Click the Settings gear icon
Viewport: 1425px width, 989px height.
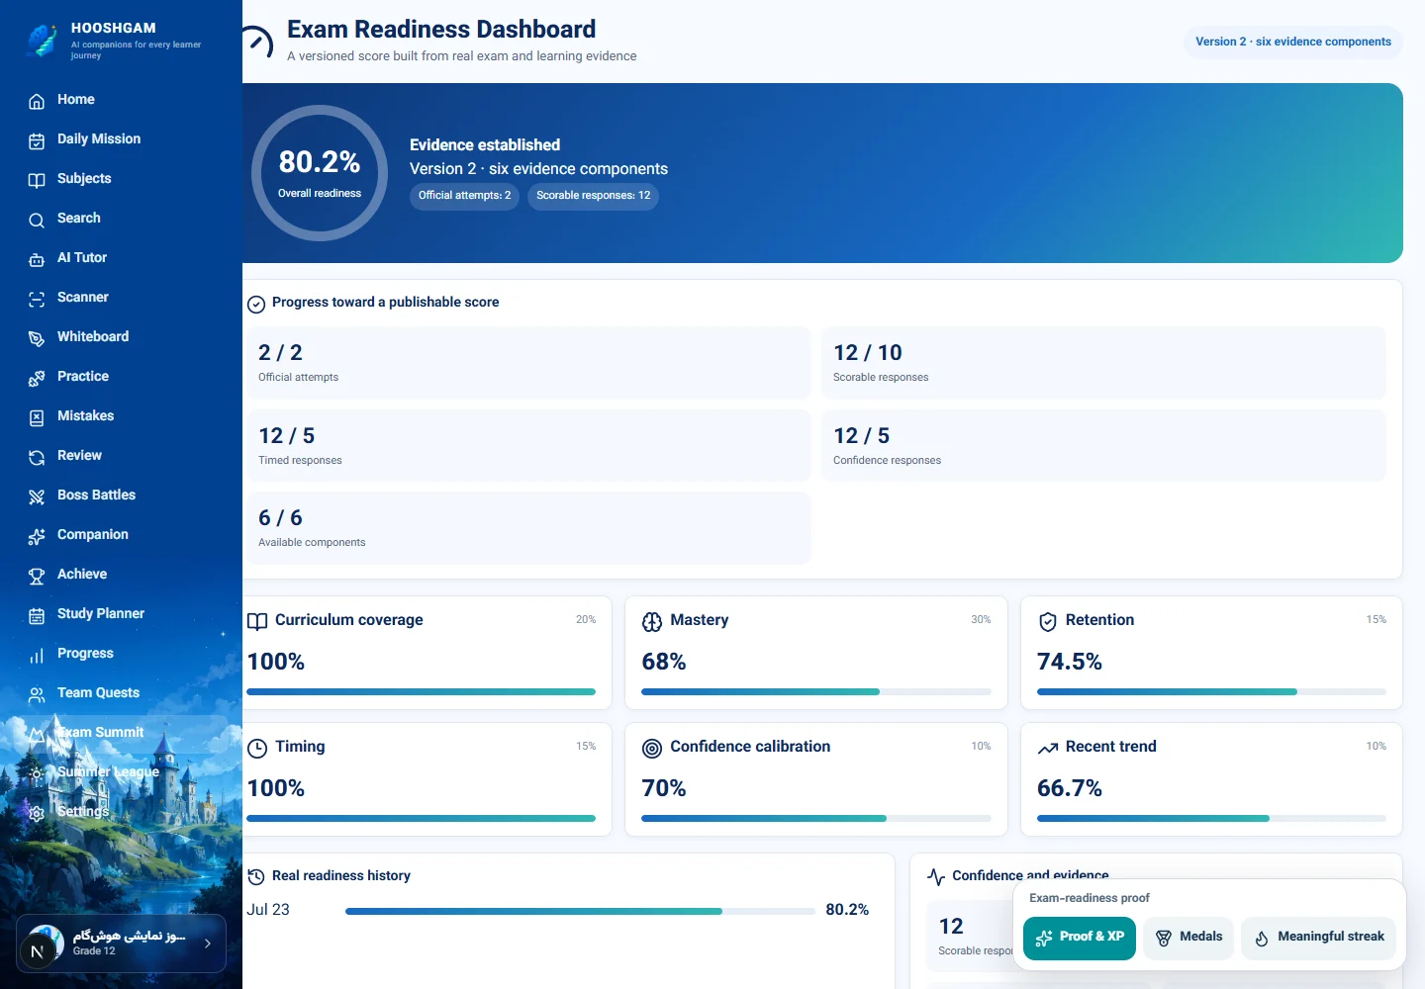pyautogui.click(x=37, y=813)
